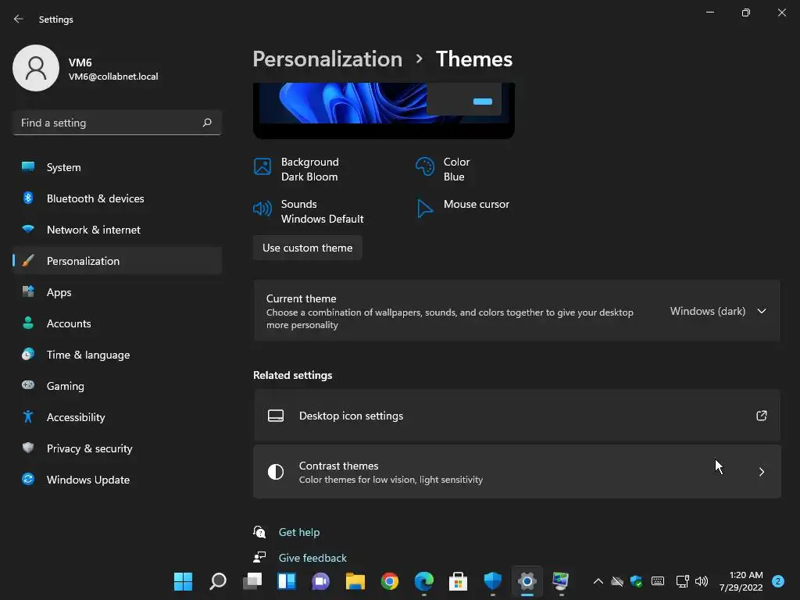
Task: Click the Accessibility figure icon
Action: [28, 417]
